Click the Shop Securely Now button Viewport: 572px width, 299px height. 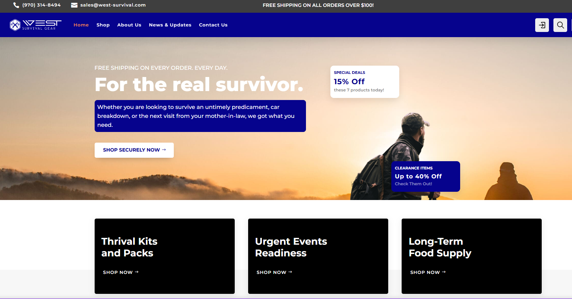tap(134, 150)
